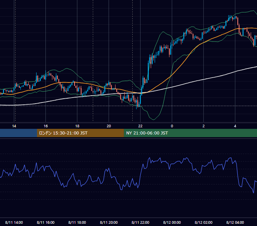Viewport: 257px width, 226px height.
Task: Click the '0' hour label on price chart axis
Action: point(172,126)
